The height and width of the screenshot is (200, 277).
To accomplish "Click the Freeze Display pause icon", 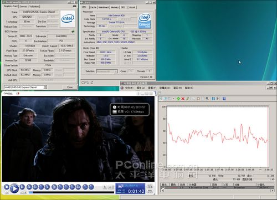I will 213,99.
